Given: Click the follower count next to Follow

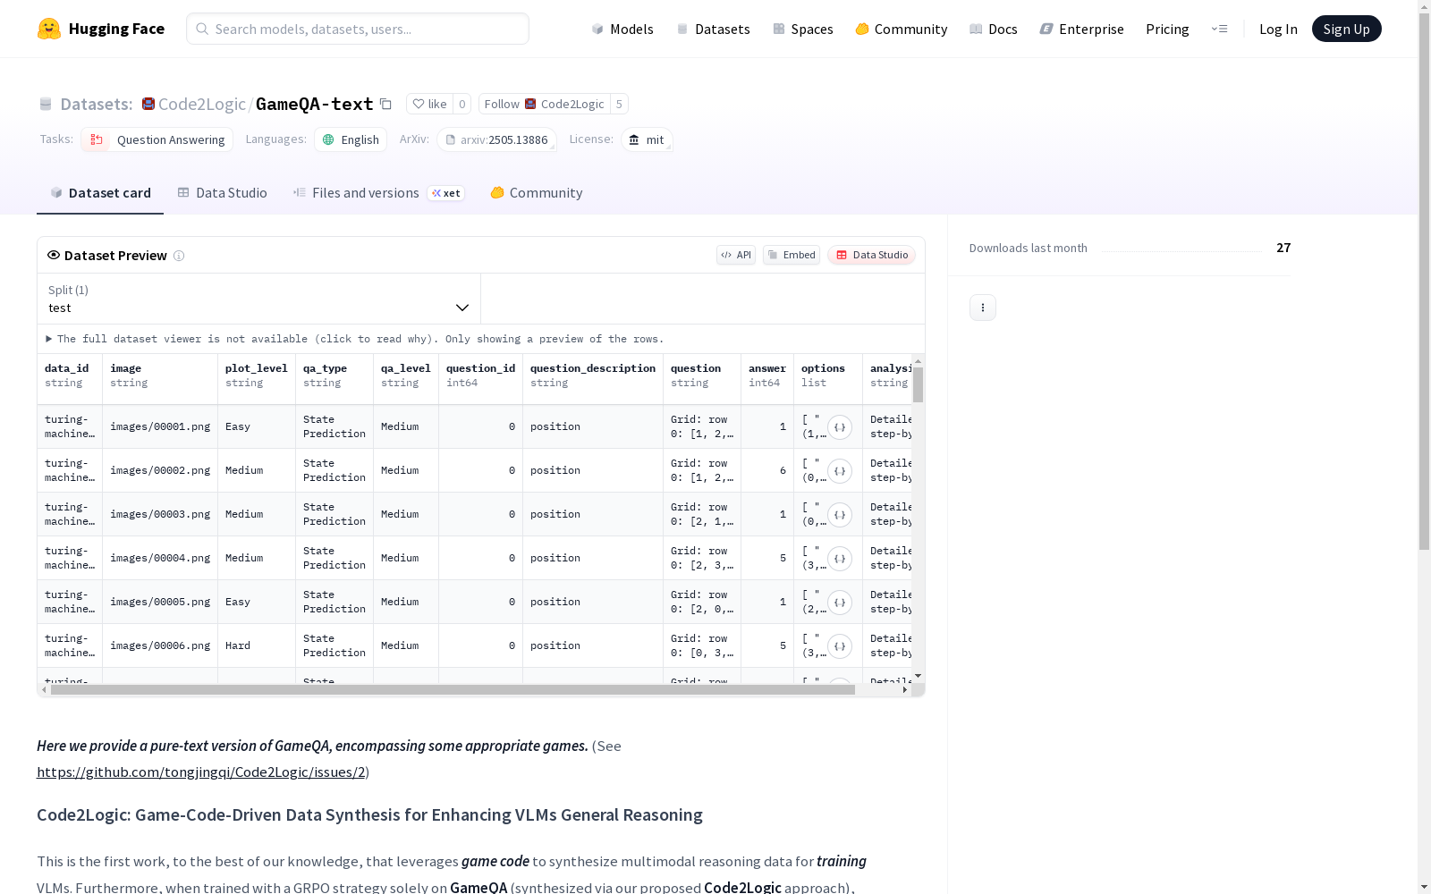Looking at the screenshot, I should click(x=619, y=104).
